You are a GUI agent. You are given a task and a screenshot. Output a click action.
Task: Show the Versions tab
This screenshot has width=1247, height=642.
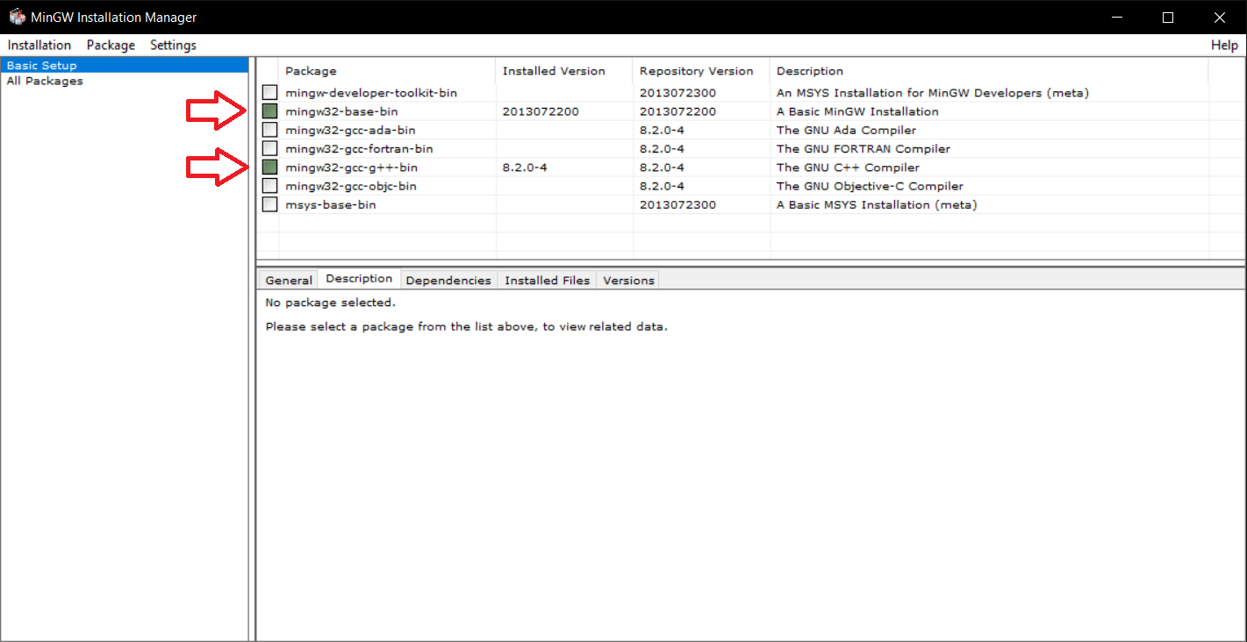[x=628, y=281]
